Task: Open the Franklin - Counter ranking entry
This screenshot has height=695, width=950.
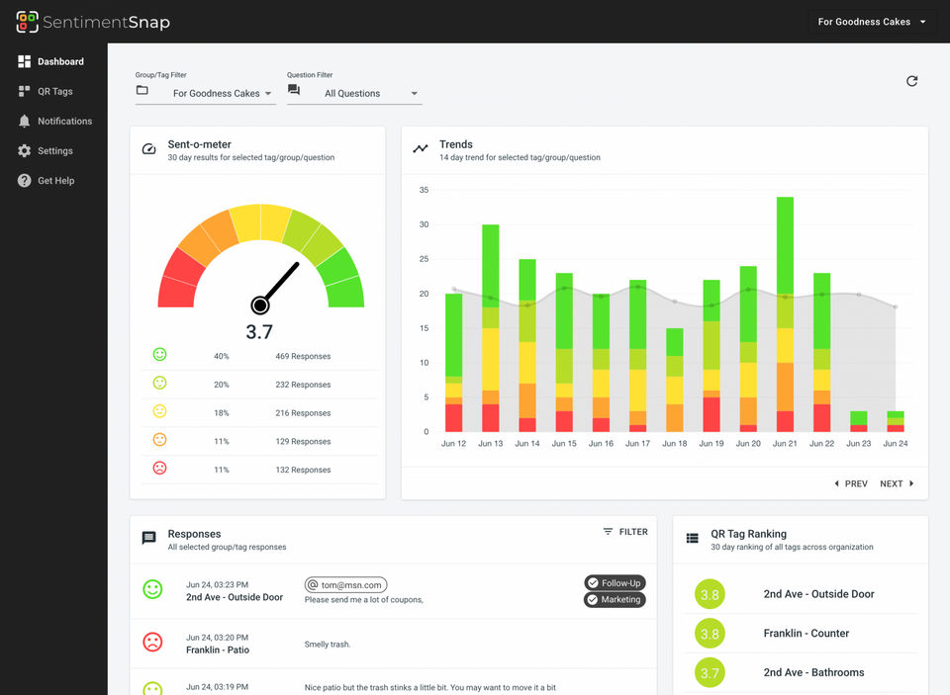Action: coord(801,634)
